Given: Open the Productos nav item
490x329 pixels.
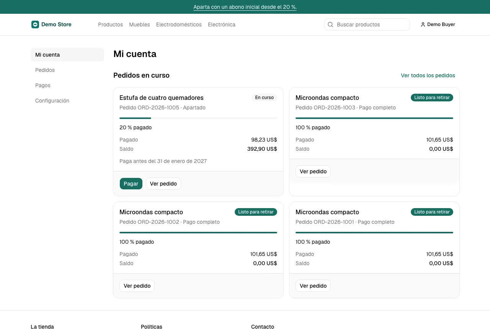Looking at the screenshot, I should (110, 24).
